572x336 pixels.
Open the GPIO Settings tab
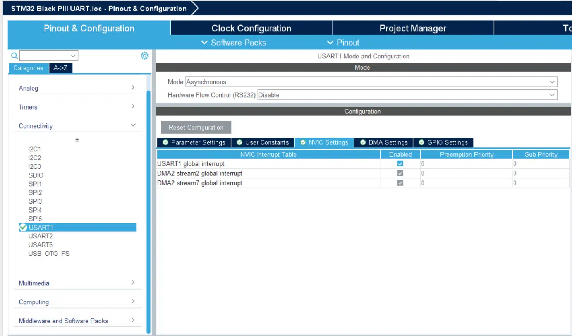click(x=443, y=142)
